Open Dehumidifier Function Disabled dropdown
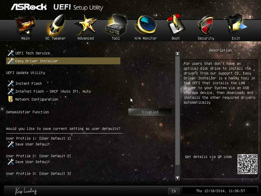The width and height of the screenshot is (261, 196). pyautogui.click(x=150, y=112)
